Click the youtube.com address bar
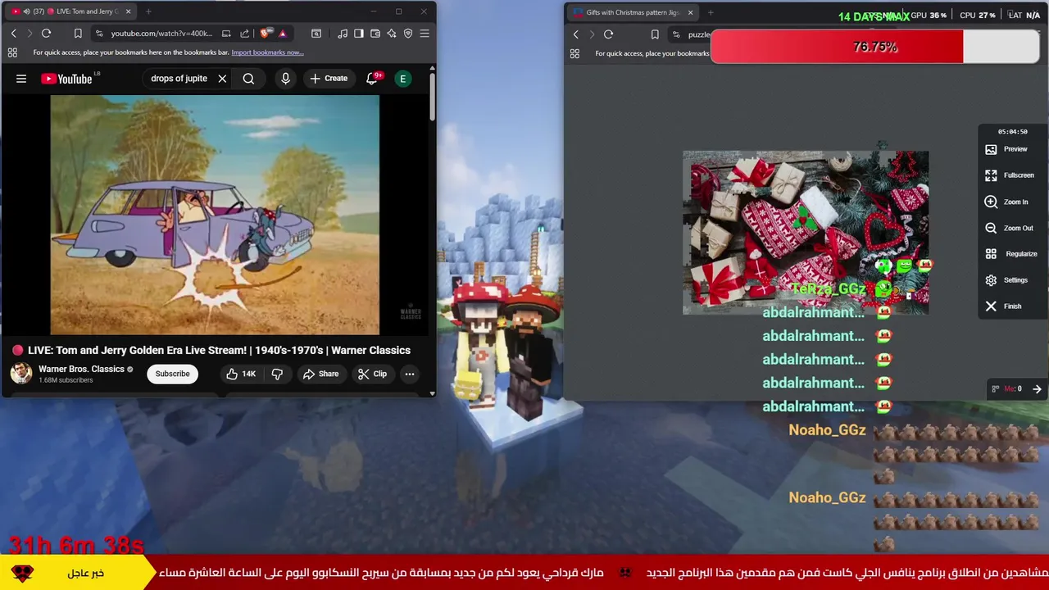The width and height of the screenshot is (1049, 590). (x=161, y=34)
